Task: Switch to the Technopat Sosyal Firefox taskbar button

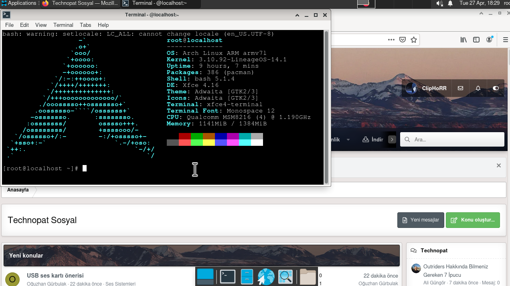Action: coord(80,3)
